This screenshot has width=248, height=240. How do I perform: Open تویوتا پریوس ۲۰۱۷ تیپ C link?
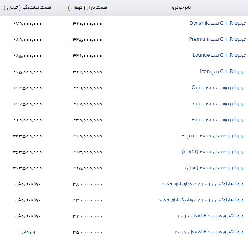coord(218,87)
